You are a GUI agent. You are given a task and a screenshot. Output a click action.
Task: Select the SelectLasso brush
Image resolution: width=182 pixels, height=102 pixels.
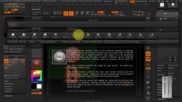point(66,35)
